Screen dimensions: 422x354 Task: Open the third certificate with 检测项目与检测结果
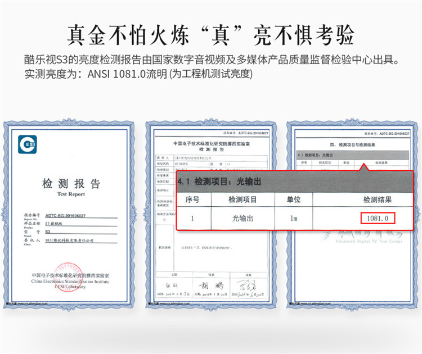pos(353,215)
